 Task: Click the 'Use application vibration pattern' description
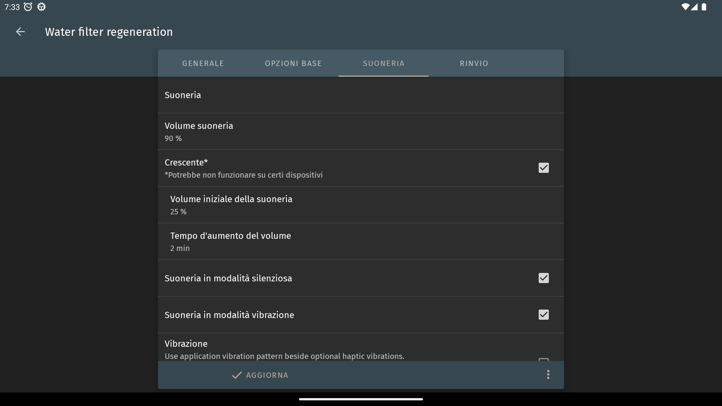[284, 356]
